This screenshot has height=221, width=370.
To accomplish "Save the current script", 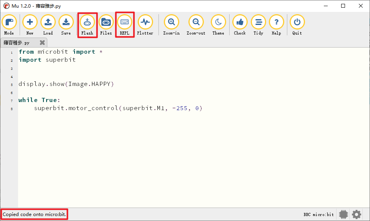I will [x=66, y=25].
